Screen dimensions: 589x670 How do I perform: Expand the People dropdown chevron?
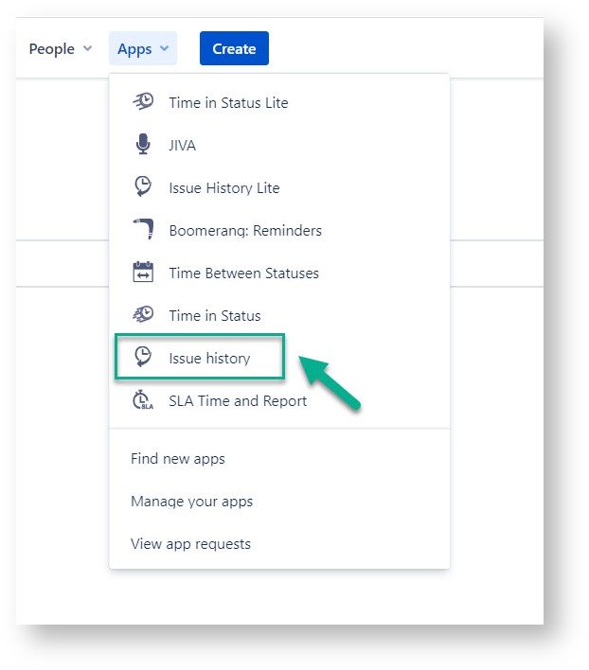pos(88,48)
